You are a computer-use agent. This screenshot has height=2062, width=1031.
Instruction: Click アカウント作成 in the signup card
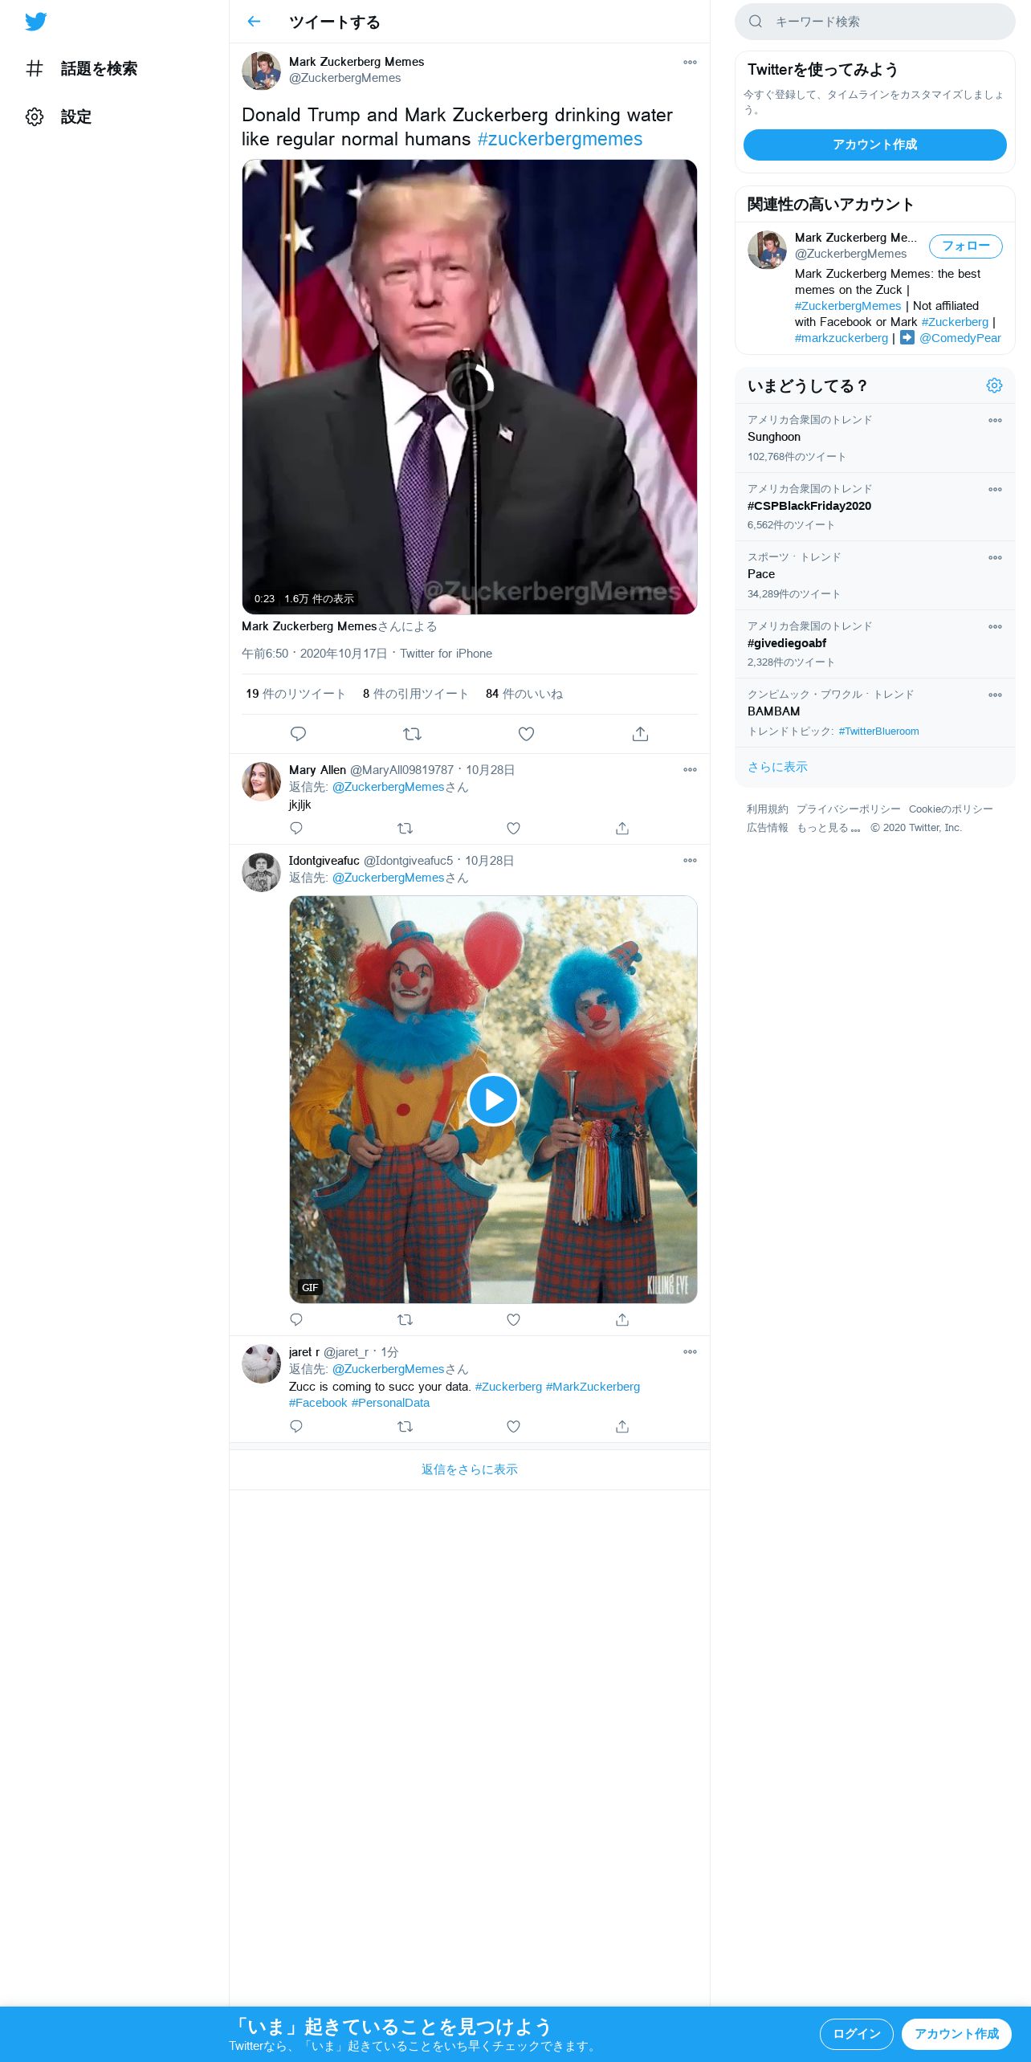coord(875,145)
